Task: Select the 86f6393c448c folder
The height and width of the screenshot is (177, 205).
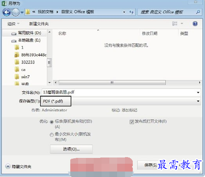Action: (x=30, y=55)
